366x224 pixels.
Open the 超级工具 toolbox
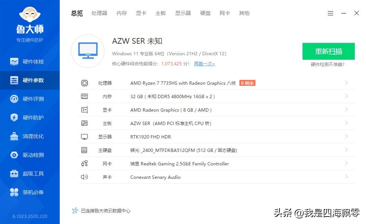coord(30,173)
